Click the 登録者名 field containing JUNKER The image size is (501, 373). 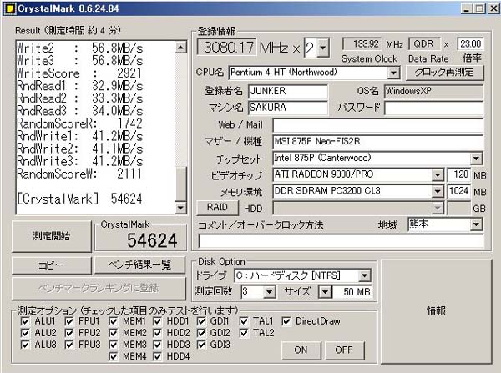(288, 91)
